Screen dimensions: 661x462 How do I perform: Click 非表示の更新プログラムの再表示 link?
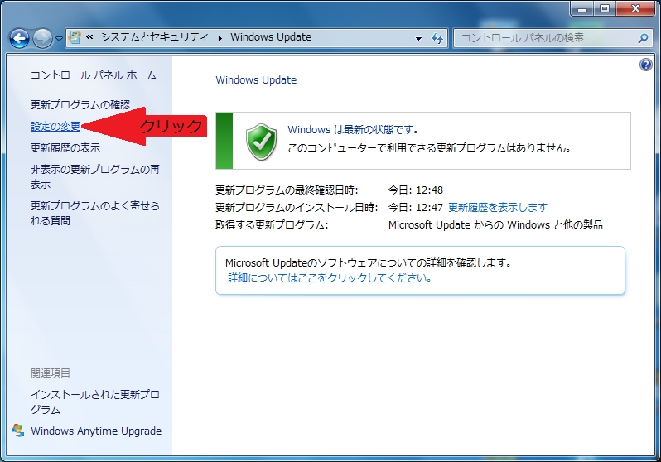tap(95, 176)
